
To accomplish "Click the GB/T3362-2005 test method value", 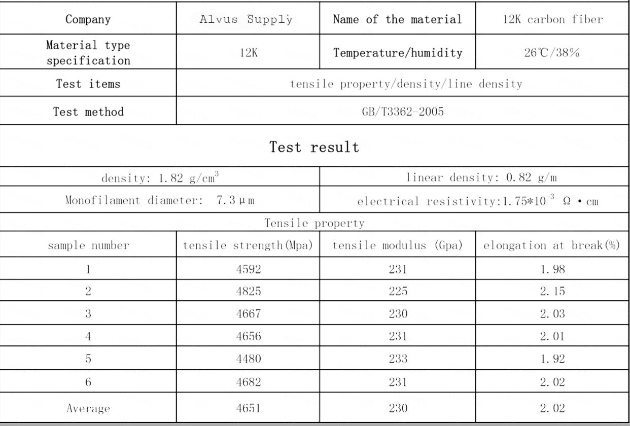I will 402,112.
